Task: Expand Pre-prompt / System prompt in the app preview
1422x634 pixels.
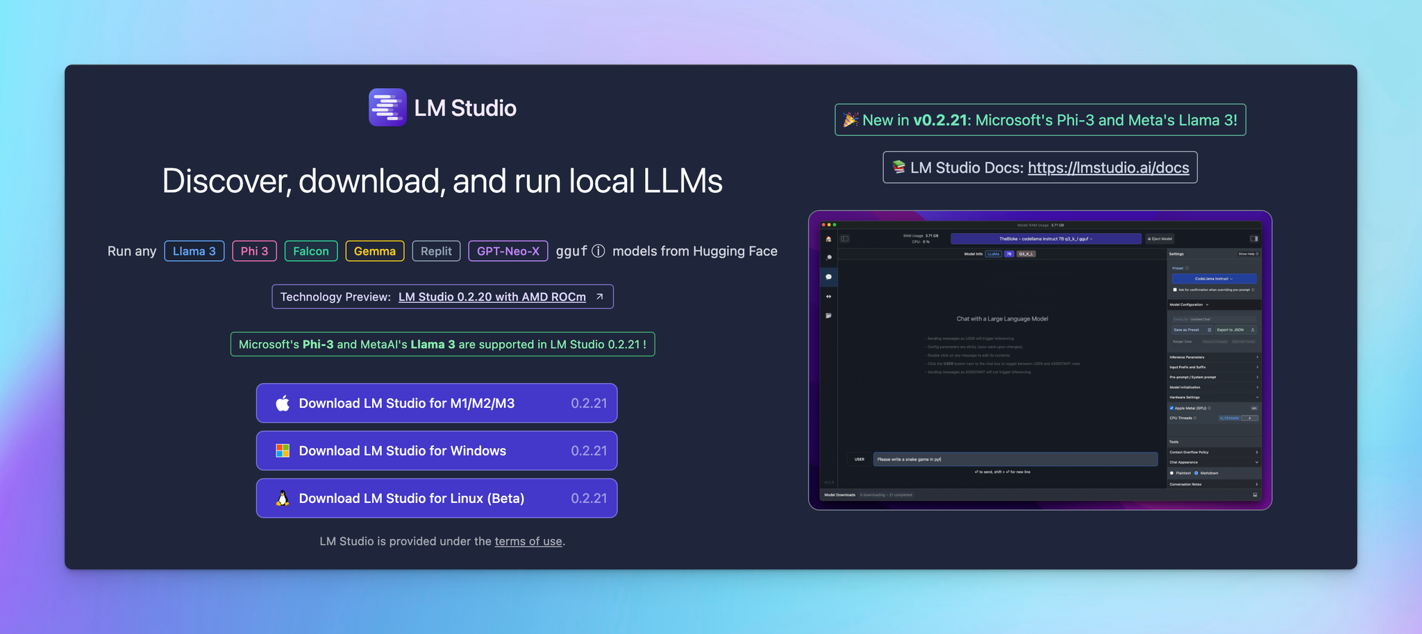Action: (1214, 377)
